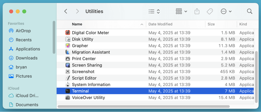Viewport: 261px width, 112px height.
Task: Select the Print Center app icon
Action: 68,59
